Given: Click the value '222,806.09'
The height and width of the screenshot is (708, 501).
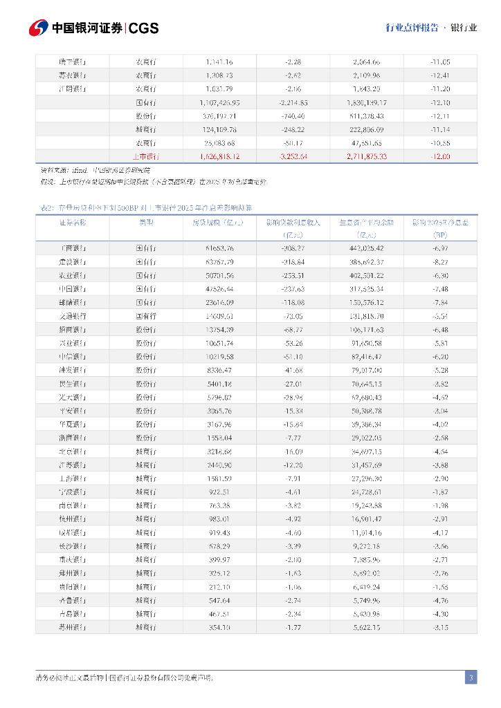Looking at the screenshot, I should [367, 129].
